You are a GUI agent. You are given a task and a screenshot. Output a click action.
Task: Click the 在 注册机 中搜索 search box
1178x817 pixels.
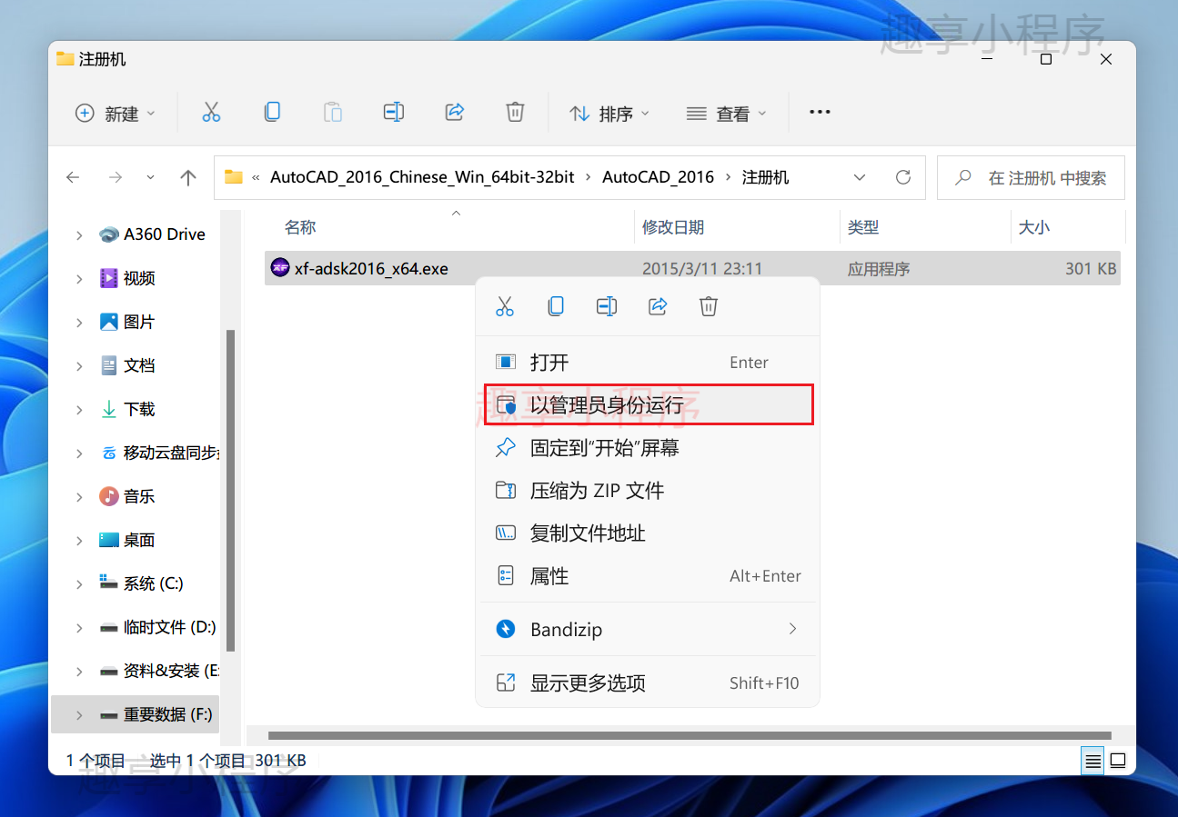tap(1031, 177)
